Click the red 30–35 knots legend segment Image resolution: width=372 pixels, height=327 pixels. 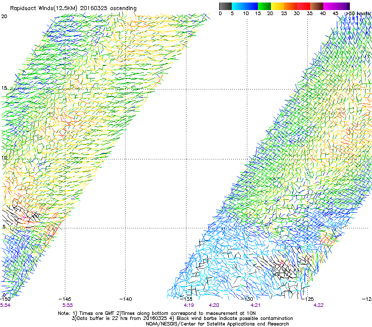click(x=304, y=6)
